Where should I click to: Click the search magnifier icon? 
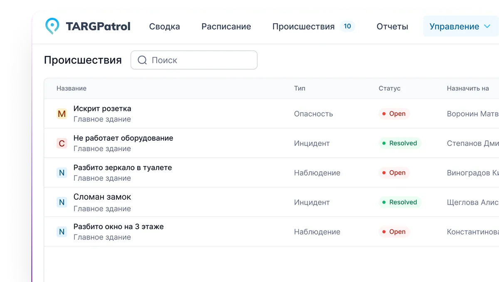click(x=142, y=60)
